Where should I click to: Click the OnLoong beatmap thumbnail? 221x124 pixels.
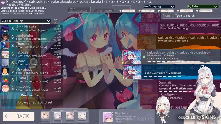[x=149, y=28]
